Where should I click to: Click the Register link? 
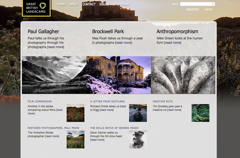pyautogui.click(x=192, y=9)
